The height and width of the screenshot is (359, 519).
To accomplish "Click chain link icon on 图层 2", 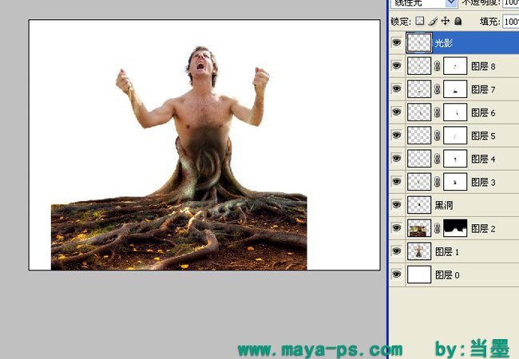I will tap(438, 228).
